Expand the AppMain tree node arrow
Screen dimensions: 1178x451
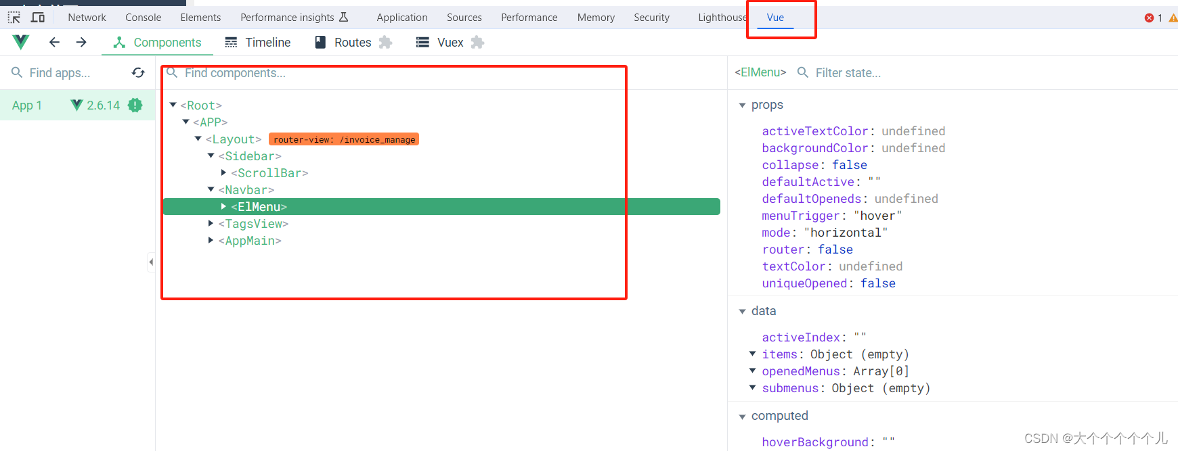[211, 240]
